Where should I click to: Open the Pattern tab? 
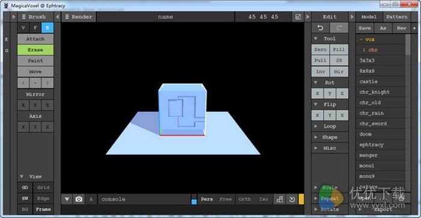(x=397, y=17)
